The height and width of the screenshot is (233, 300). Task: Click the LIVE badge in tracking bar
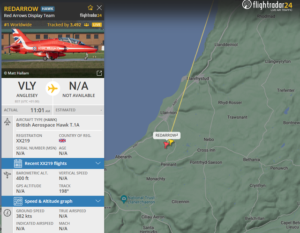(x=97, y=25)
